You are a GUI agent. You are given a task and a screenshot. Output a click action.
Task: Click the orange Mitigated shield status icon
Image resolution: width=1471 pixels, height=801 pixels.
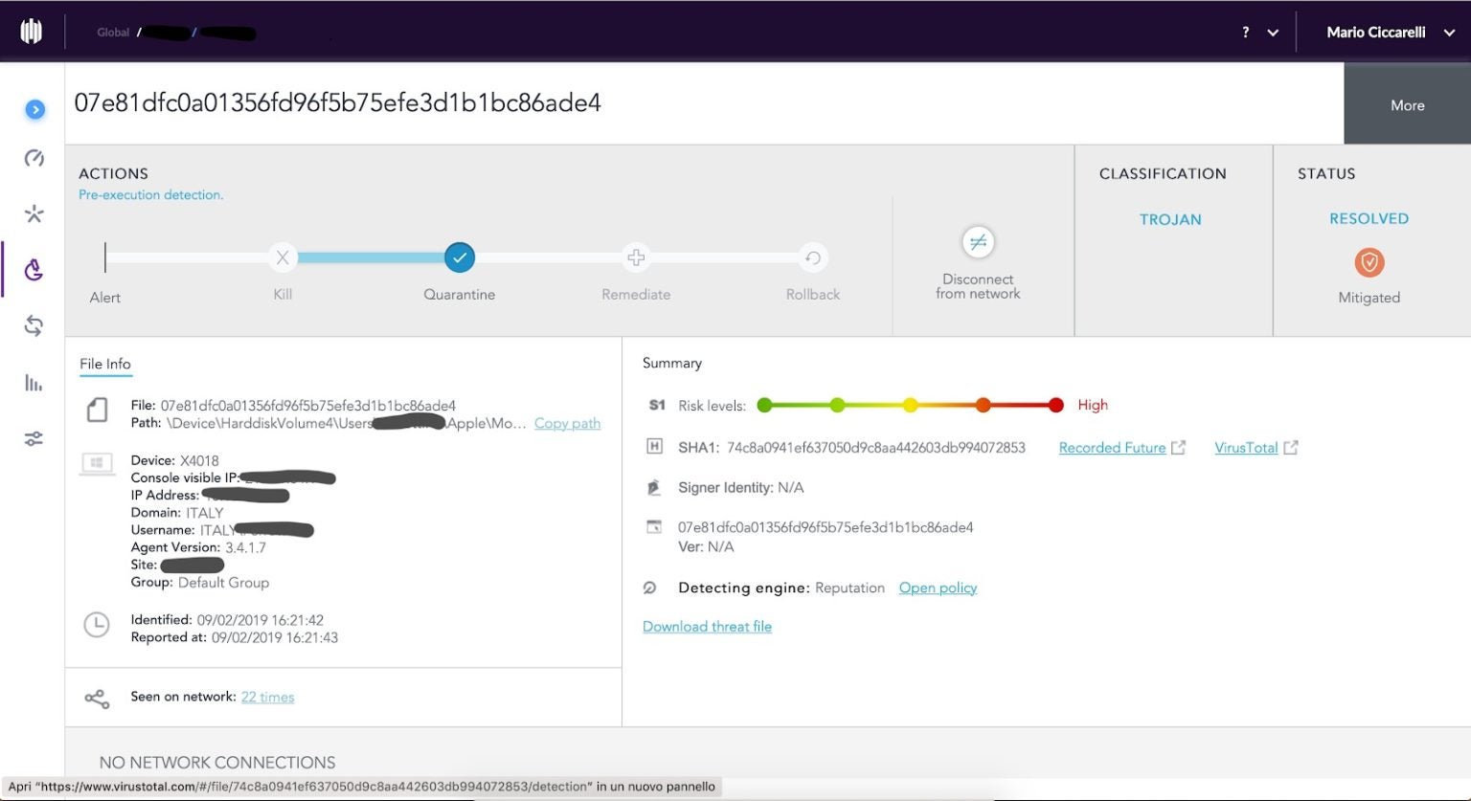pyautogui.click(x=1369, y=262)
